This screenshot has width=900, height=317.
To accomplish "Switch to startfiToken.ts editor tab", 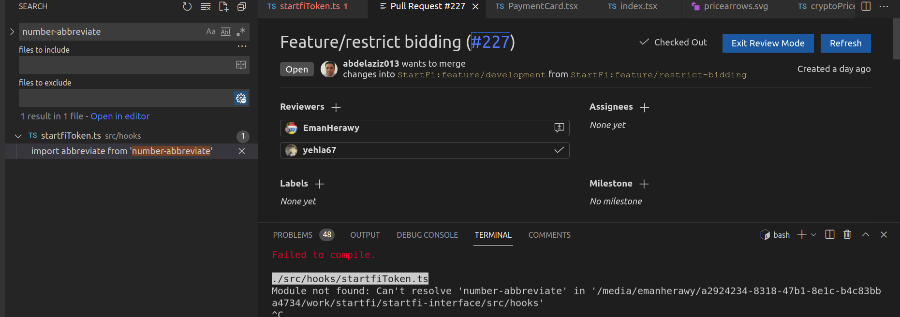I will [312, 6].
